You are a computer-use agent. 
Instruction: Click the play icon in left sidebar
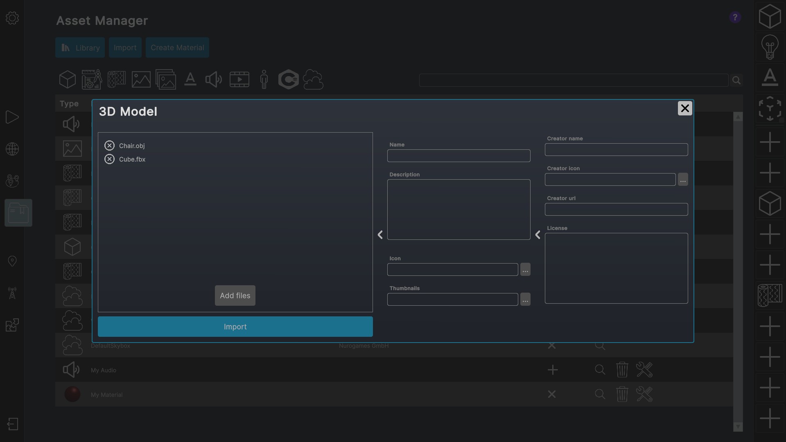(12, 117)
